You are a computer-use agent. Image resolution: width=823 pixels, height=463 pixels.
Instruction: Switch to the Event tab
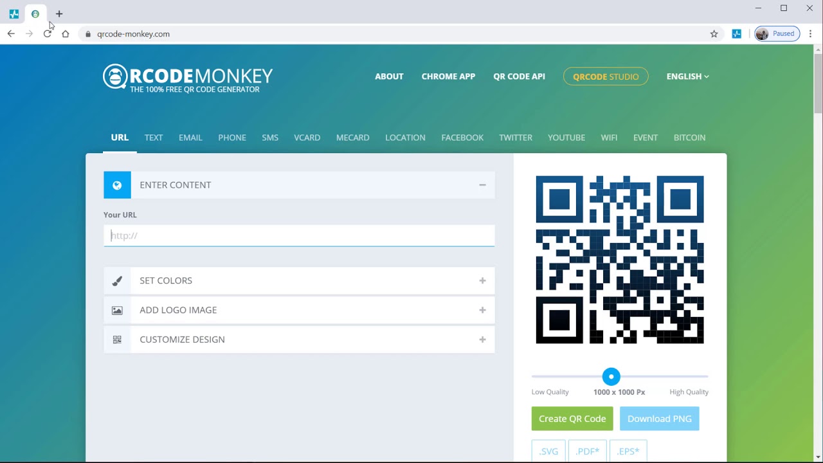646,138
